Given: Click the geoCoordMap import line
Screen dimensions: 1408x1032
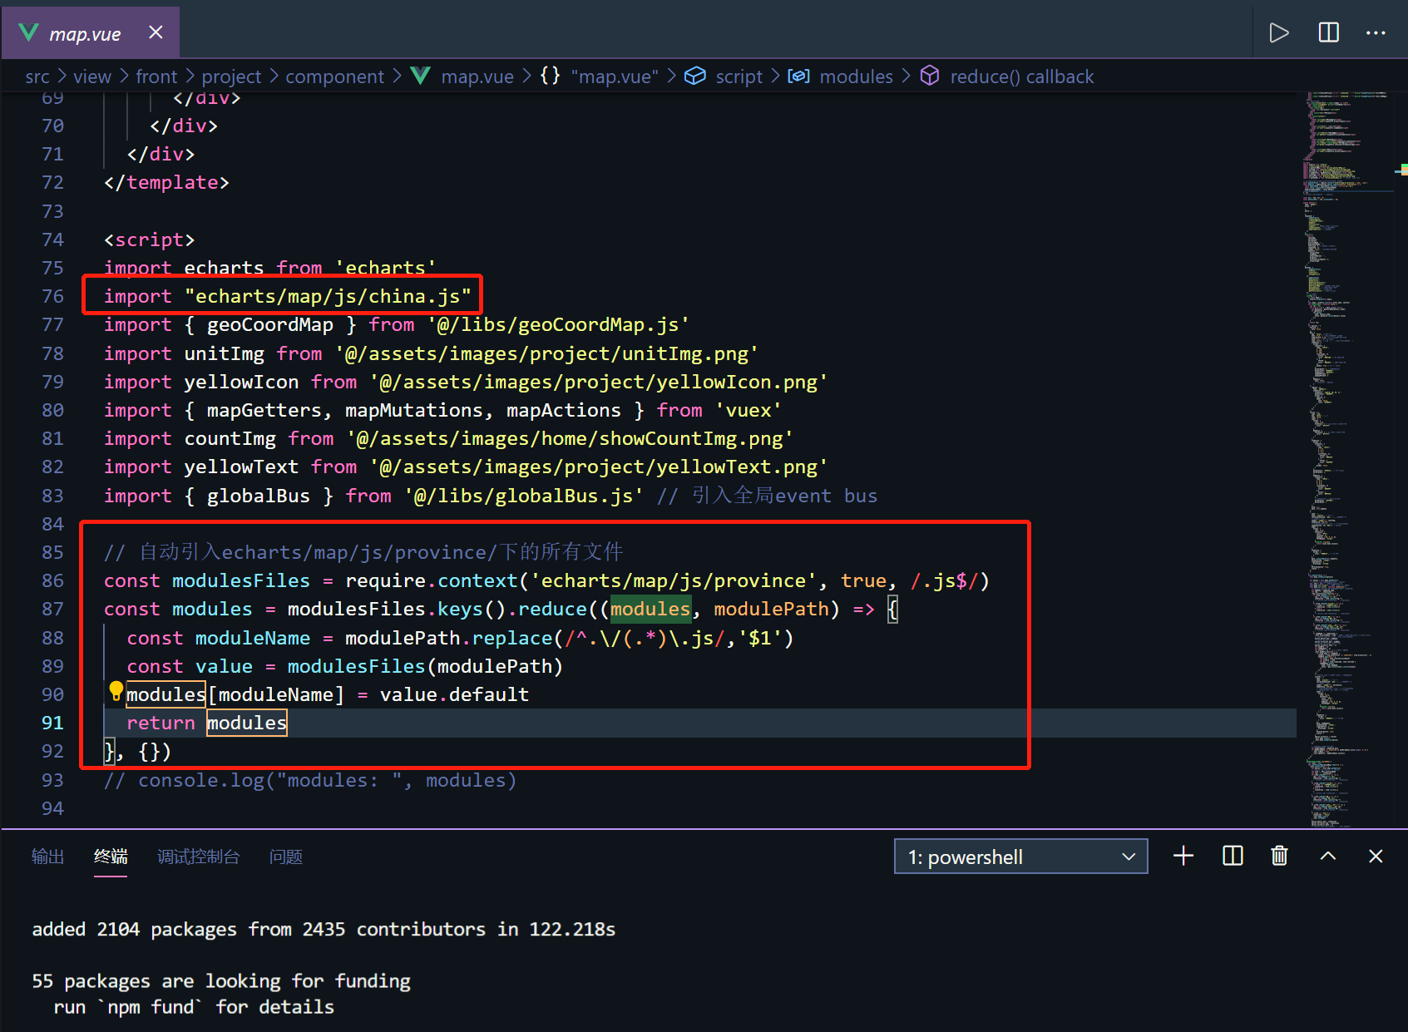Looking at the screenshot, I should 397,324.
